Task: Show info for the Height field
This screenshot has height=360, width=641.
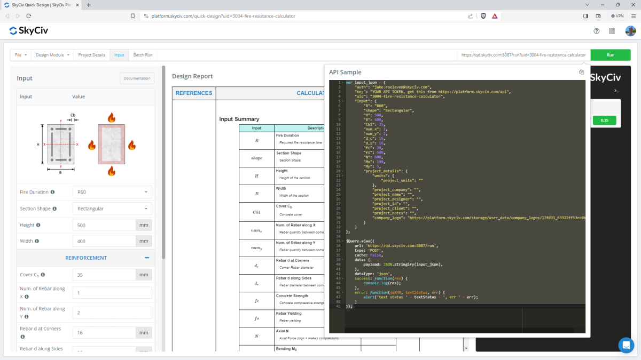Action: click(x=38, y=226)
